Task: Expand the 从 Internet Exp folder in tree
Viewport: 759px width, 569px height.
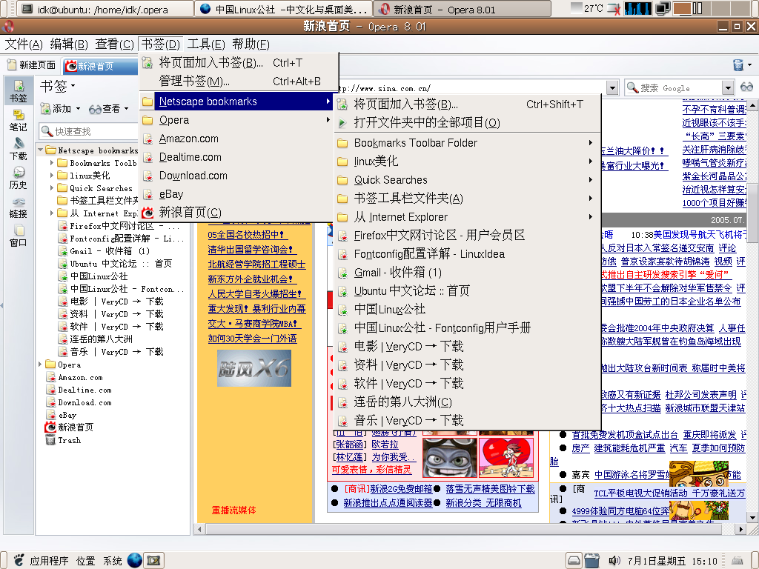Action: point(53,213)
